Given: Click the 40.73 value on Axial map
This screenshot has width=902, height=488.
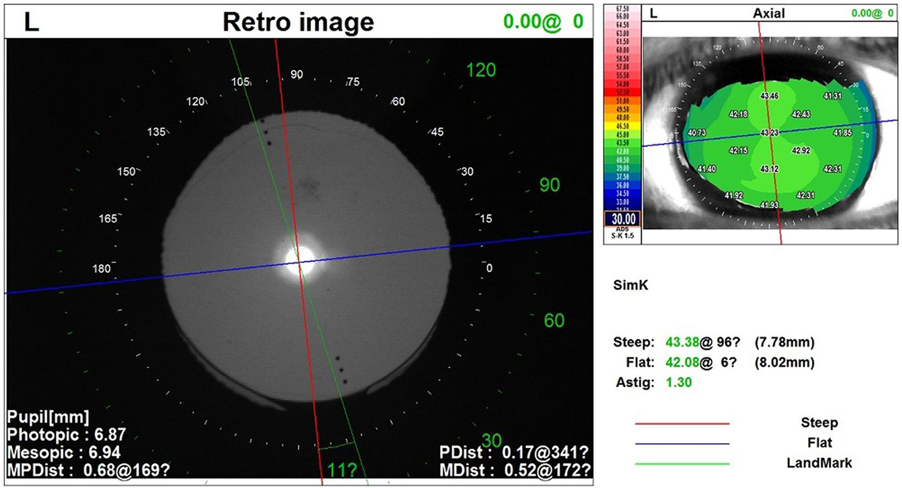Looking at the screenshot, I should 697,133.
